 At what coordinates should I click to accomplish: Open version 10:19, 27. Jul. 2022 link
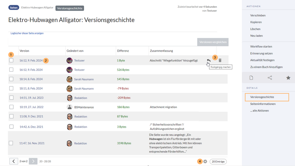[x=31, y=107]
